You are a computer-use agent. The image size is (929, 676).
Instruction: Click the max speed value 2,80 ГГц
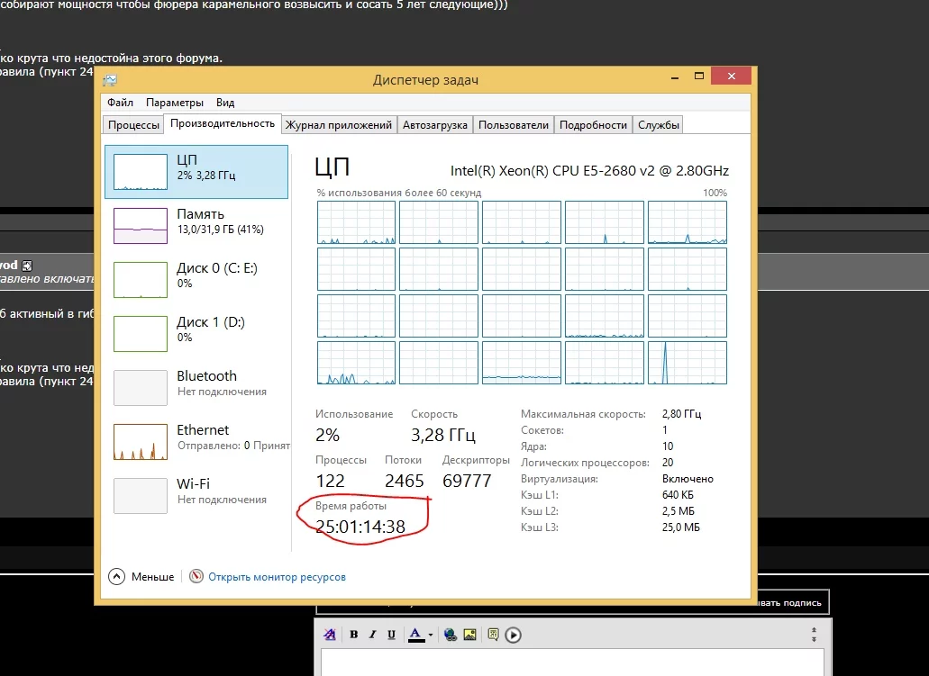(x=681, y=414)
